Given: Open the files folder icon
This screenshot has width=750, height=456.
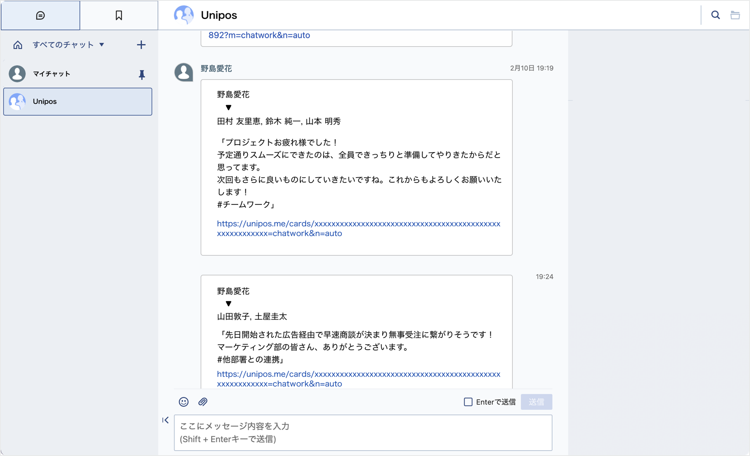Looking at the screenshot, I should click(735, 15).
